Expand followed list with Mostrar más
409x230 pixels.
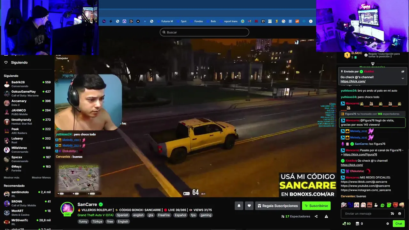[12, 178]
